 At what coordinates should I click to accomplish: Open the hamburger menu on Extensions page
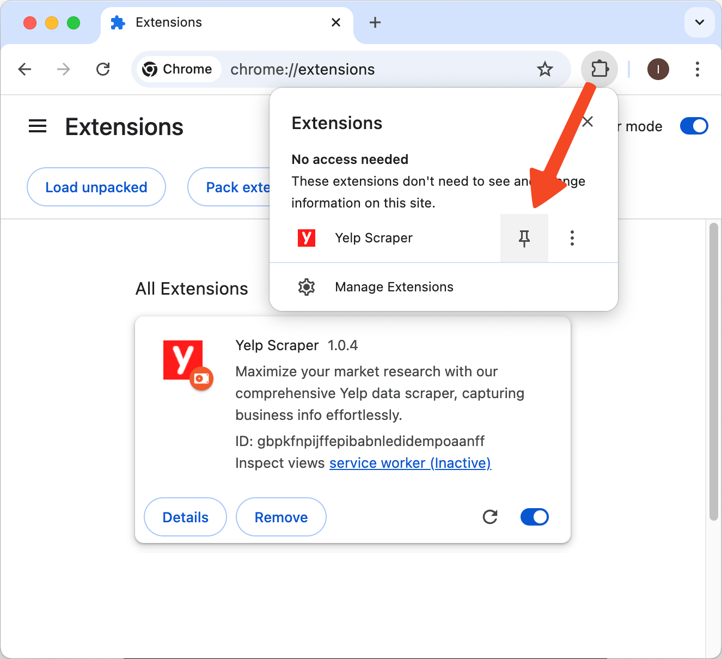(x=38, y=126)
